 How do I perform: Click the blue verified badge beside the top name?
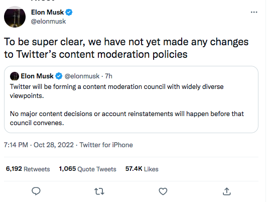coord(69,13)
